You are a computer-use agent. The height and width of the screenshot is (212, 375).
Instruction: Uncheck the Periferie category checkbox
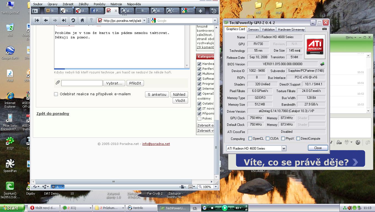tap(199, 69)
